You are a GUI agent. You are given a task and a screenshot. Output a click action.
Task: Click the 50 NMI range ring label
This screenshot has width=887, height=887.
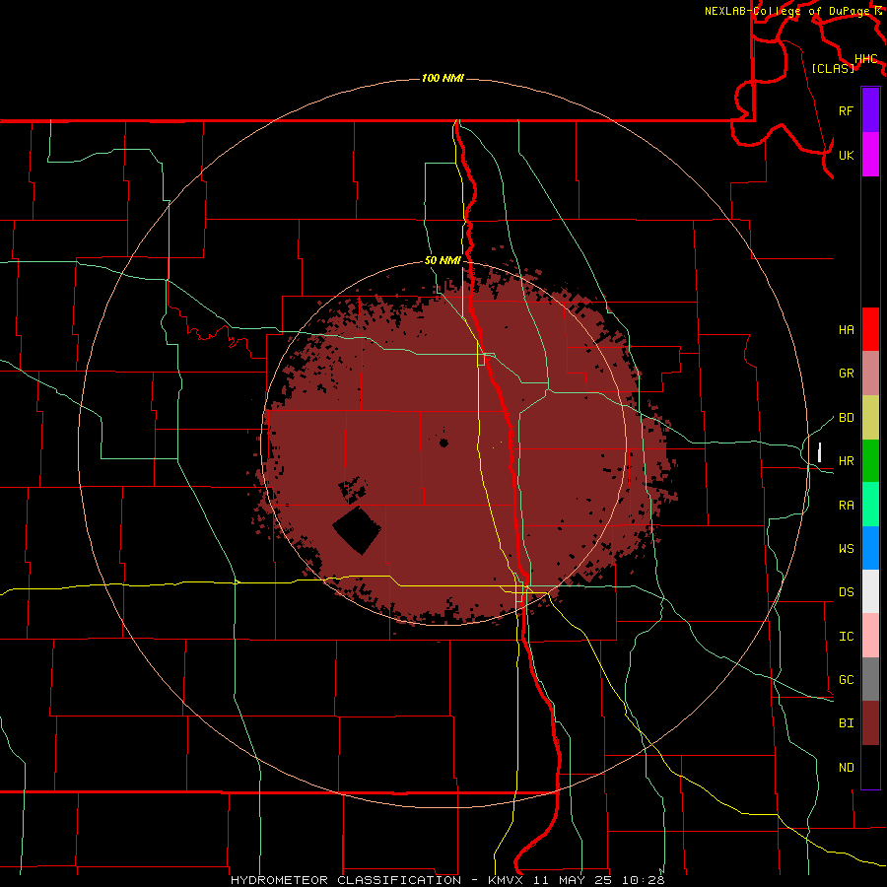[443, 261]
